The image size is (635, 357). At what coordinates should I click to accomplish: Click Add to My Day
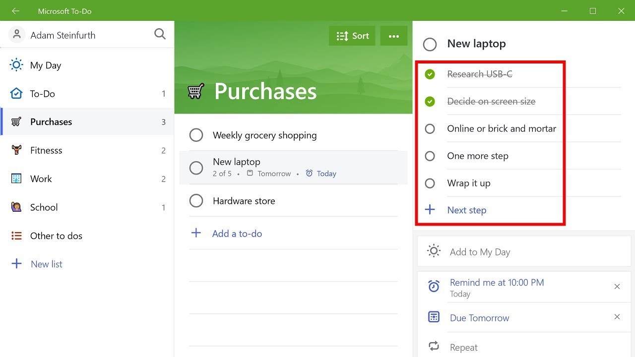click(x=524, y=251)
